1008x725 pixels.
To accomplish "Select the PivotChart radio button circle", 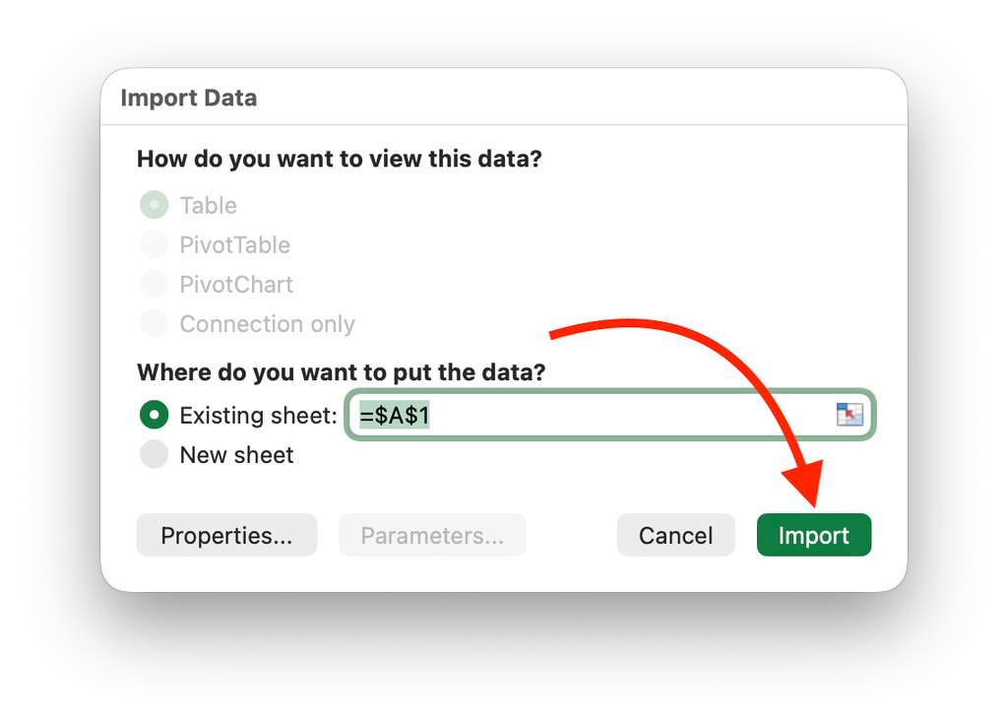I will tap(154, 284).
